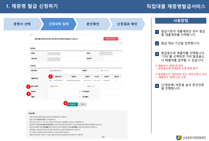
Task: Go to the 본인확인 step
Action: (x=93, y=24)
